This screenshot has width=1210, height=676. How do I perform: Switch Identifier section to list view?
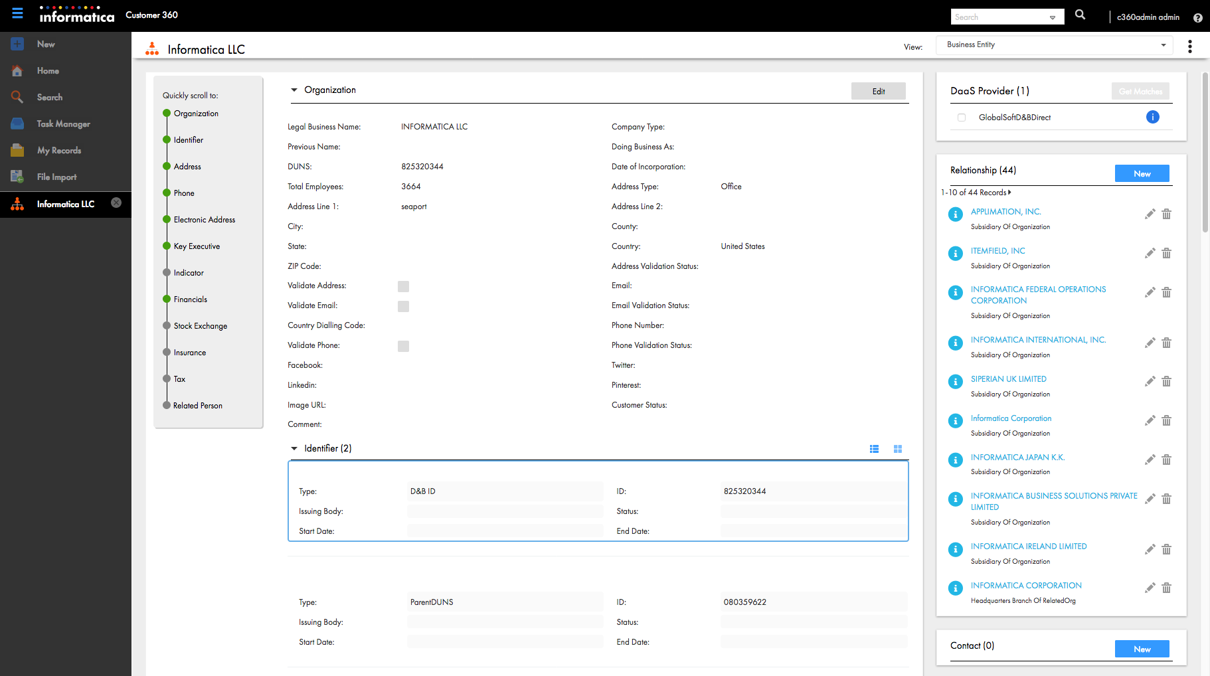click(874, 449)
